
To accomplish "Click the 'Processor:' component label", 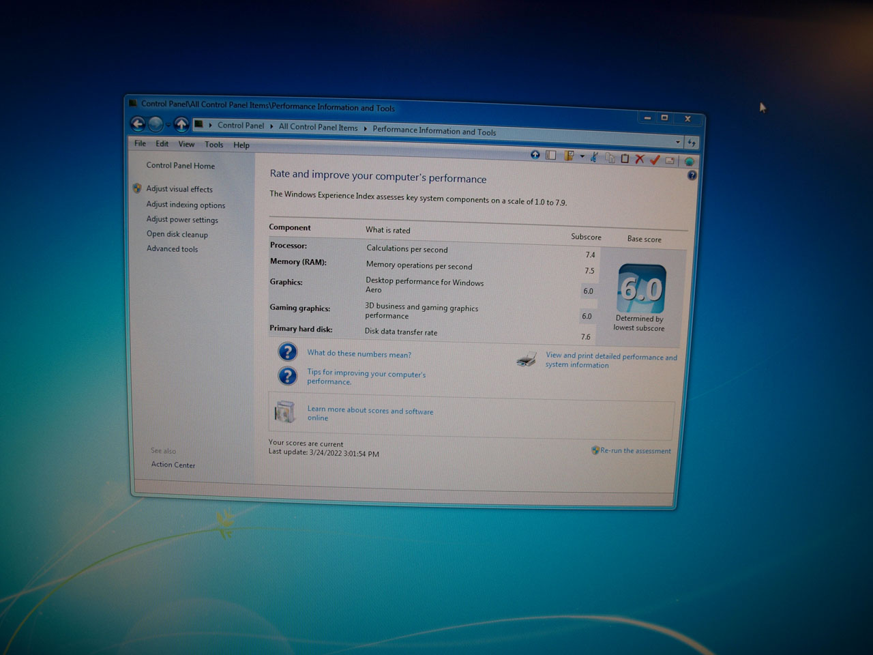I will pos(288,245).
